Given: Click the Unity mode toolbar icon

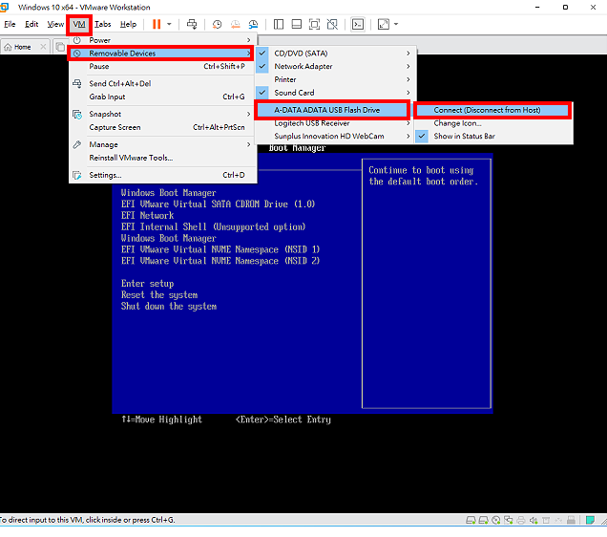Looking at the screenshot, I should [332, 25].
